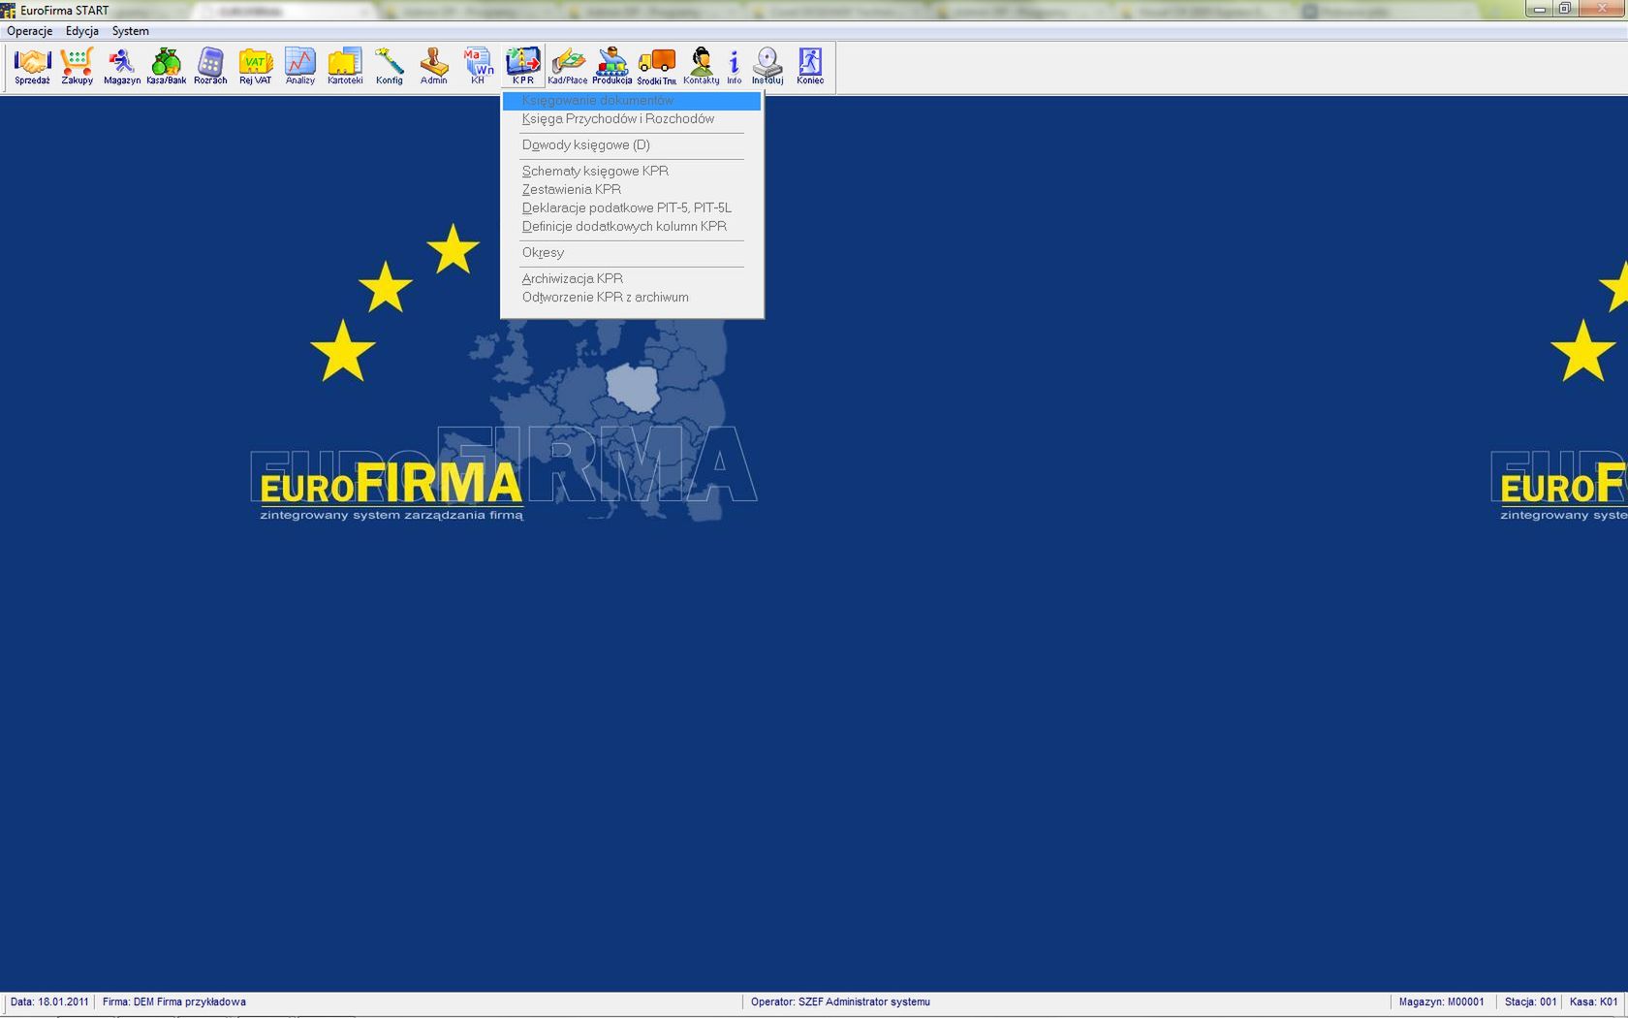
Task: Select Definicje dodatkowych kolumn KPR
Action: click(x=632, y=227)
